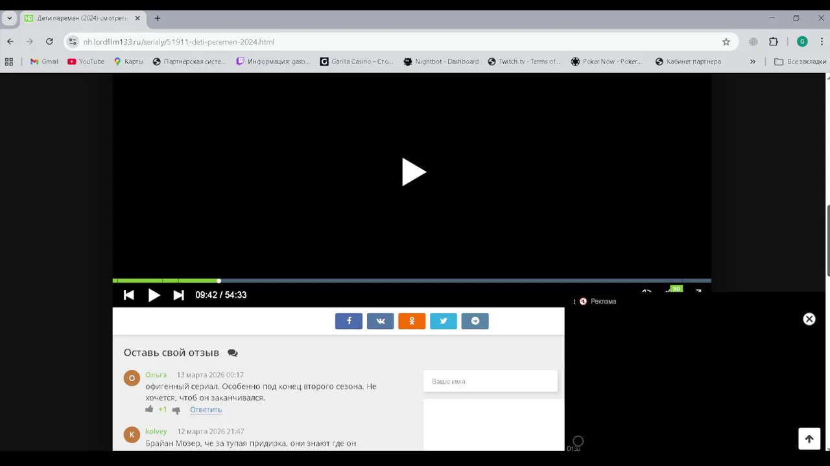Focus the Ваше имя name field
The height and width of the screenshot is (466, 830).
click(x=490, y=381)
